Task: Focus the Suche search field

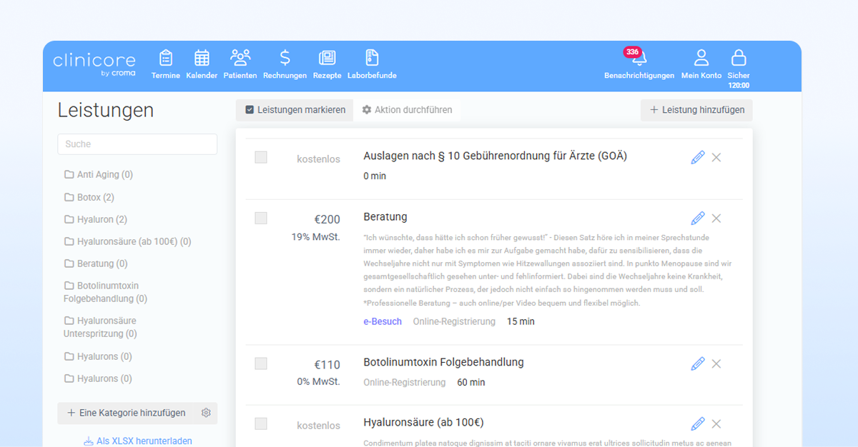Action: click(137, 144)
